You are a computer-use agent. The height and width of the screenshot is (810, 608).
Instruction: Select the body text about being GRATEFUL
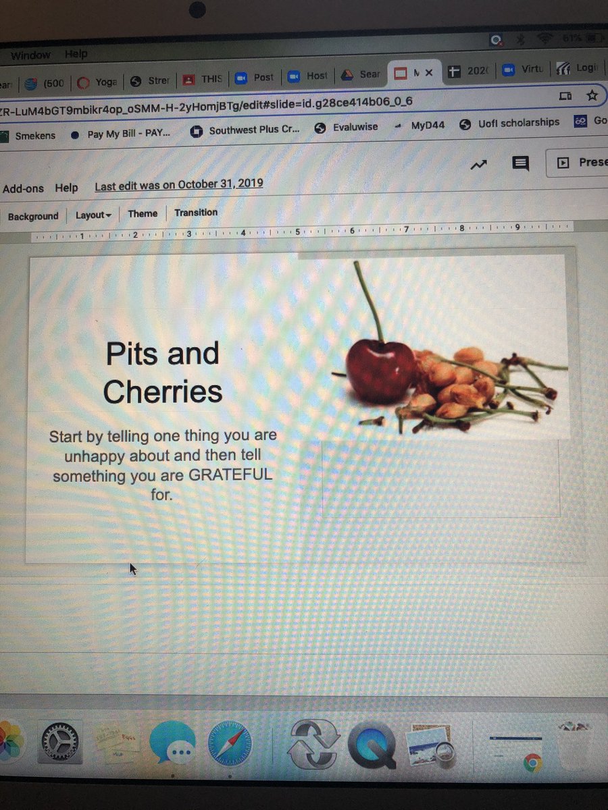[163, 465]
